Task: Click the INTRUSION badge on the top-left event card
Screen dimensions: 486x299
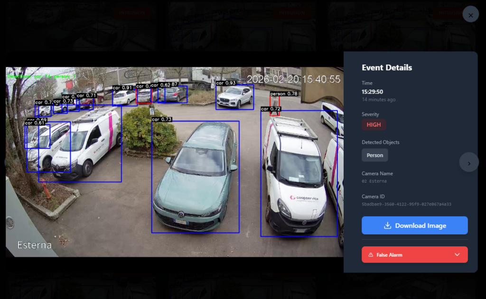Action: 132,13
